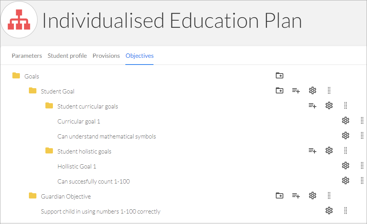Click add subfolder icon for Guardian Objective
Screen dimensions: 367x224
point(280,195)
